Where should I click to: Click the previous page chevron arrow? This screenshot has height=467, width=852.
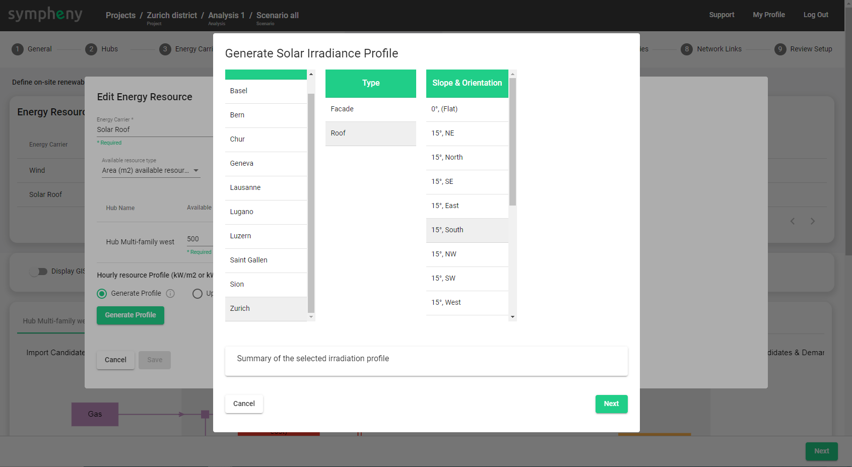click(x=793, y=221)
